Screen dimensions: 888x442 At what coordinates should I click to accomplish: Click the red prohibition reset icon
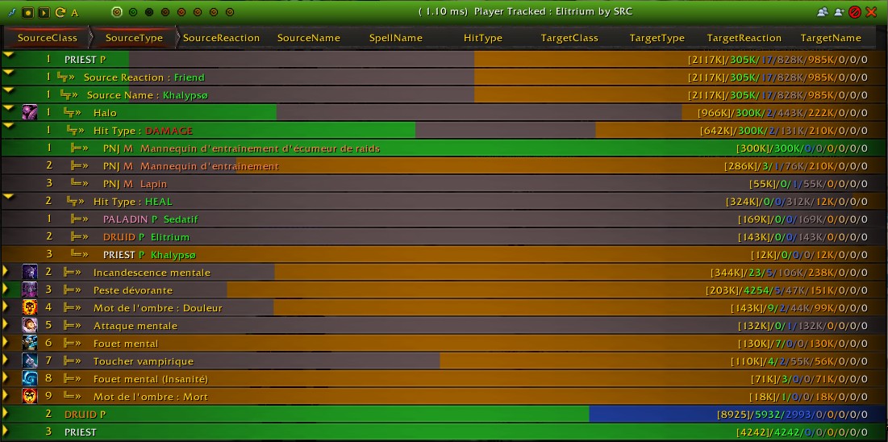(855, 12)
